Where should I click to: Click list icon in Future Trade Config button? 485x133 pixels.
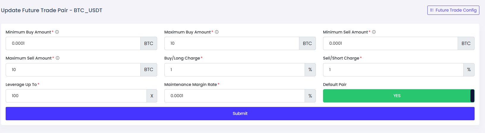tap(432, 10)
